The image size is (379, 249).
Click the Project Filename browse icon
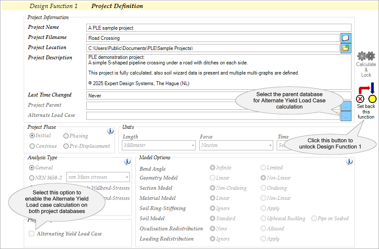[x=346, y=38]
